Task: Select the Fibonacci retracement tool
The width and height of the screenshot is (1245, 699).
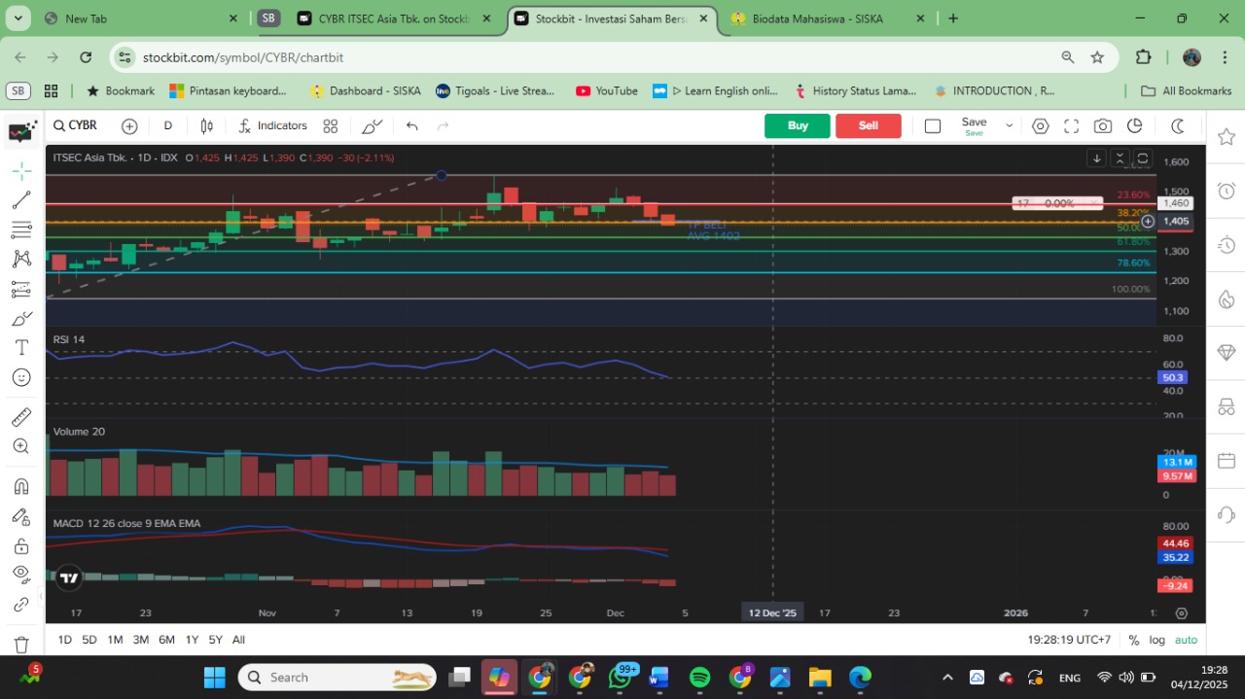Action: pyautogui.click(x=21, y=230)
